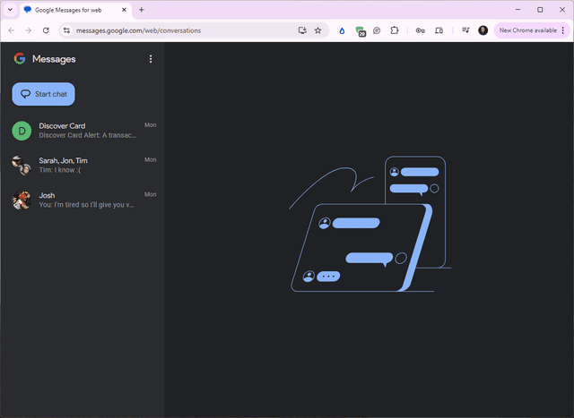This screenshot has height=418, width=574.
Task: Expand the tab search dropdown arrow
Action: pos(9,9)
